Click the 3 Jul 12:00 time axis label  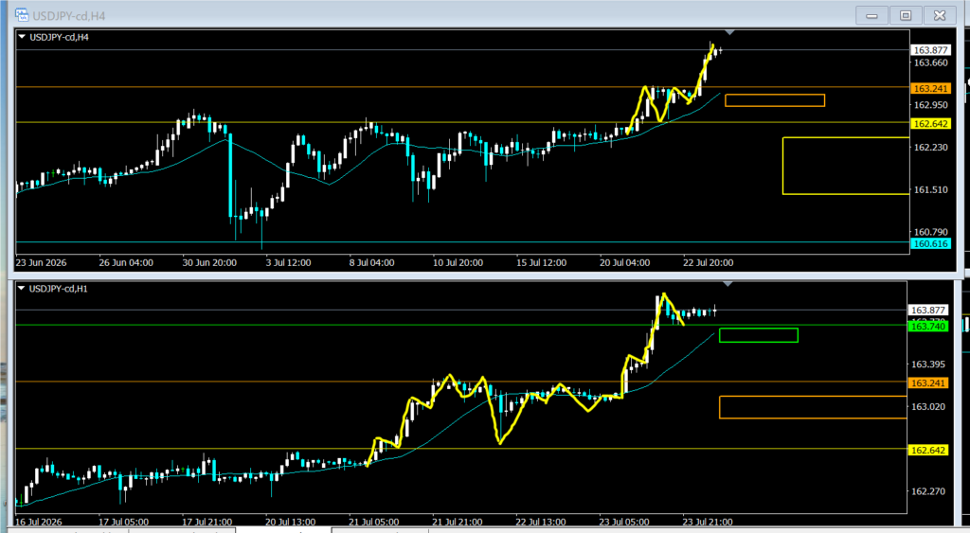[x=288, y=262]
